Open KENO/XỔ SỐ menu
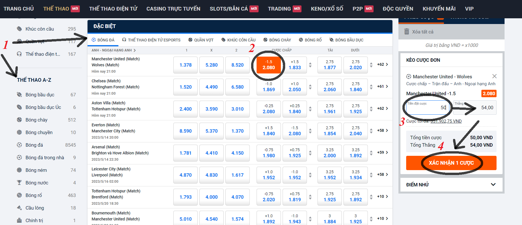This screenshot has width=522, height=225. coord(327,9)
